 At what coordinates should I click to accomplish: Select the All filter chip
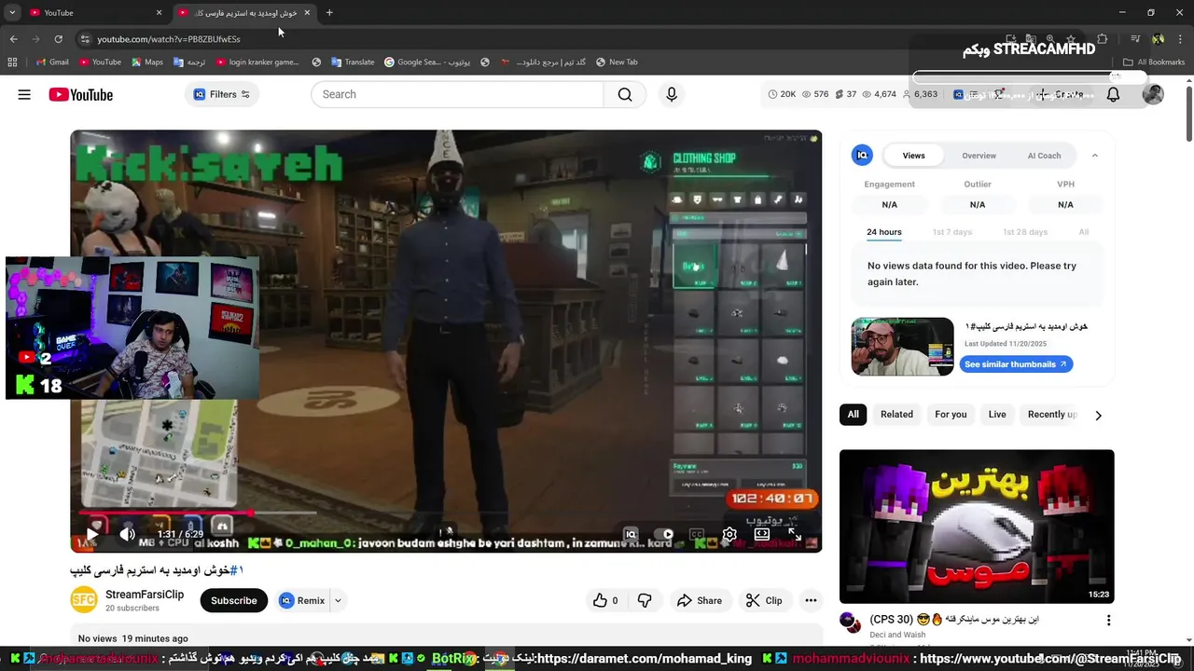coord(853,415)
